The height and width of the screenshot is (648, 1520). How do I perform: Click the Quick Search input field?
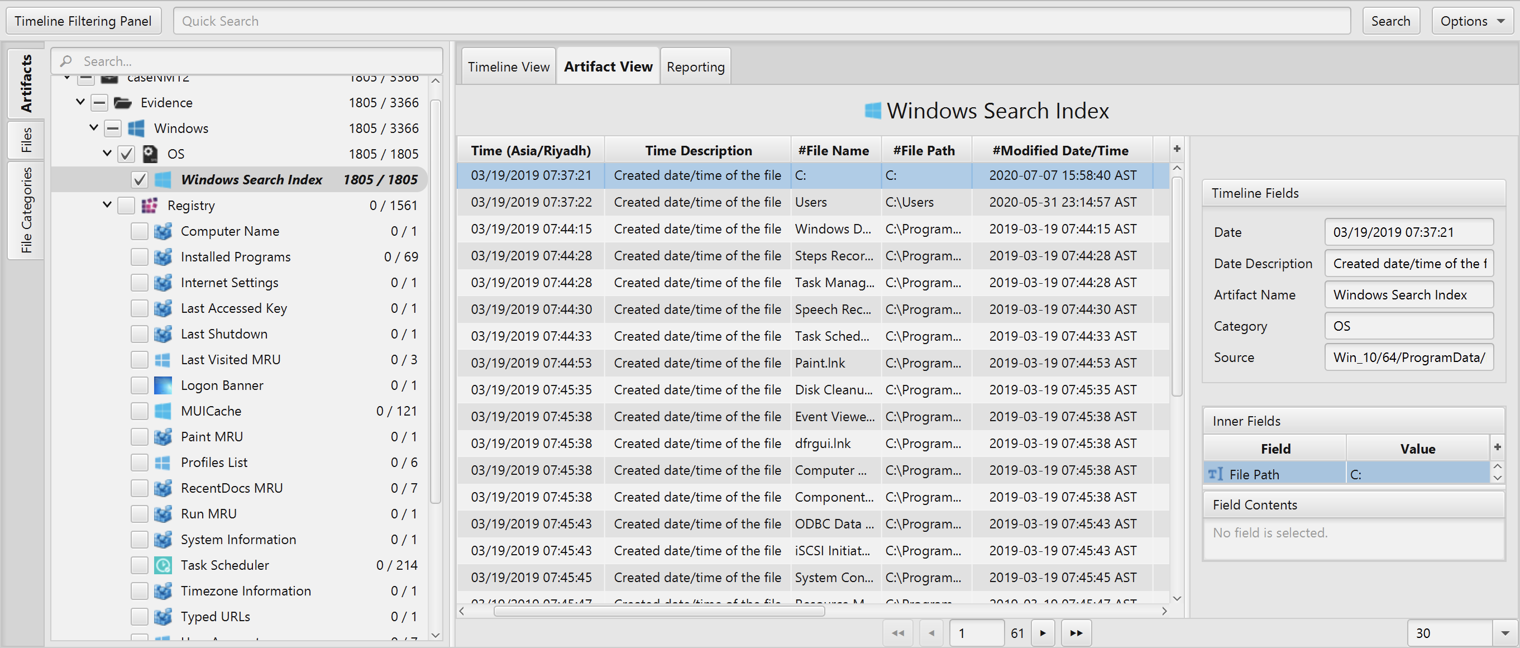click(x=761, y=21)
